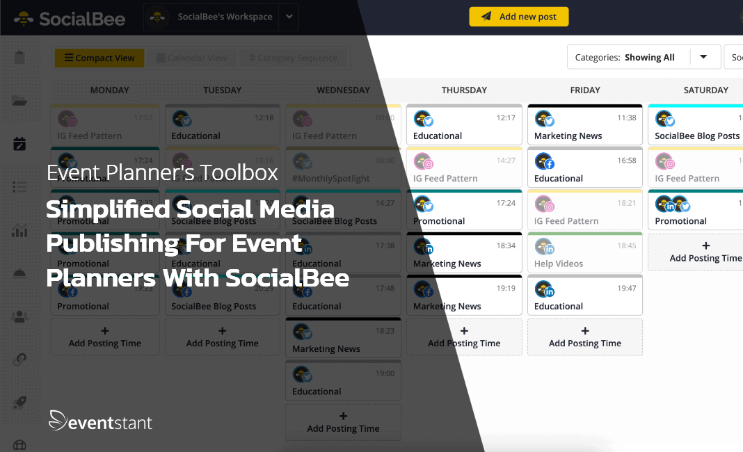
Task: Open Wednesday 19:00 Educational slot
Action: [343, 381]
